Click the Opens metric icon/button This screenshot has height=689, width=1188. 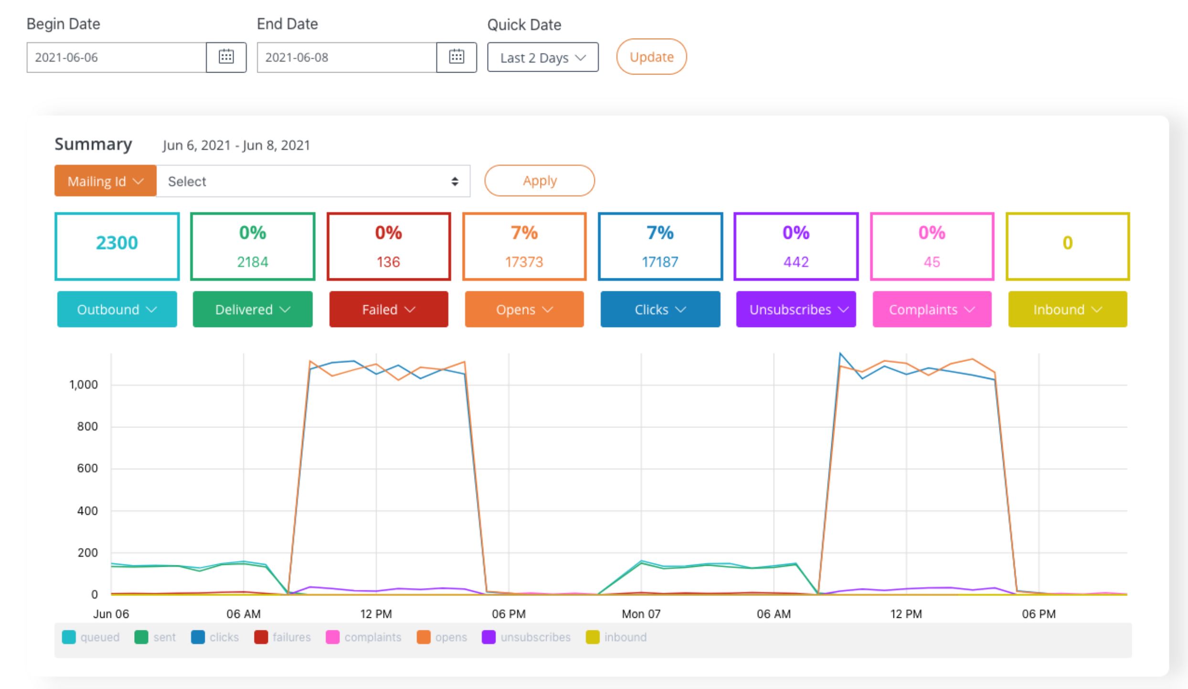(524, 309)
